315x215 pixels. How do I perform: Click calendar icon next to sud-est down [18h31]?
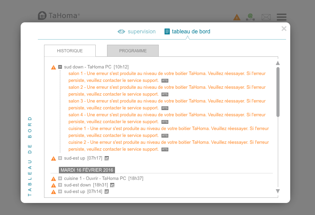[112, 185]
